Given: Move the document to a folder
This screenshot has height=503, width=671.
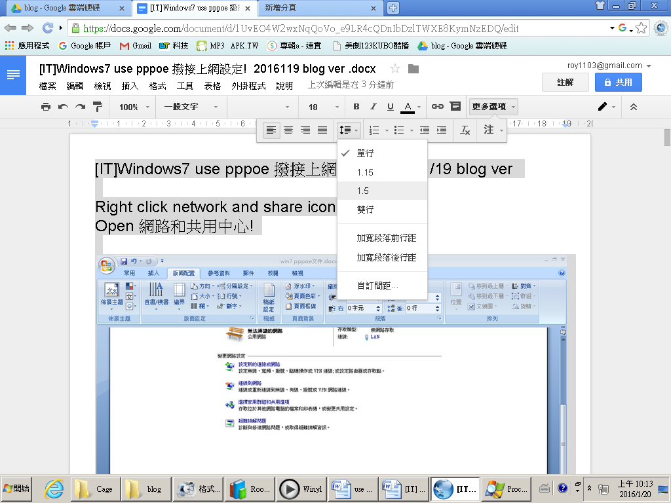Looking at the screenshot, I should 413,68.
